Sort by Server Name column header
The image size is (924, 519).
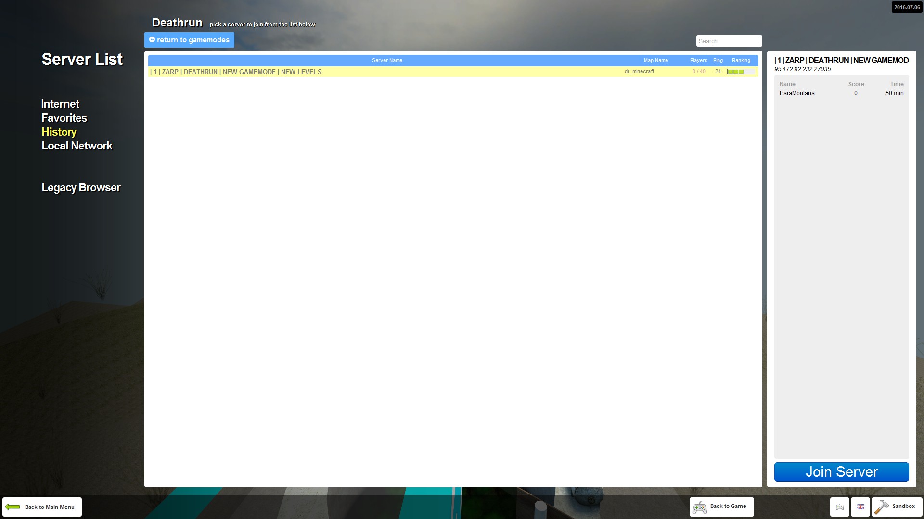387,60
